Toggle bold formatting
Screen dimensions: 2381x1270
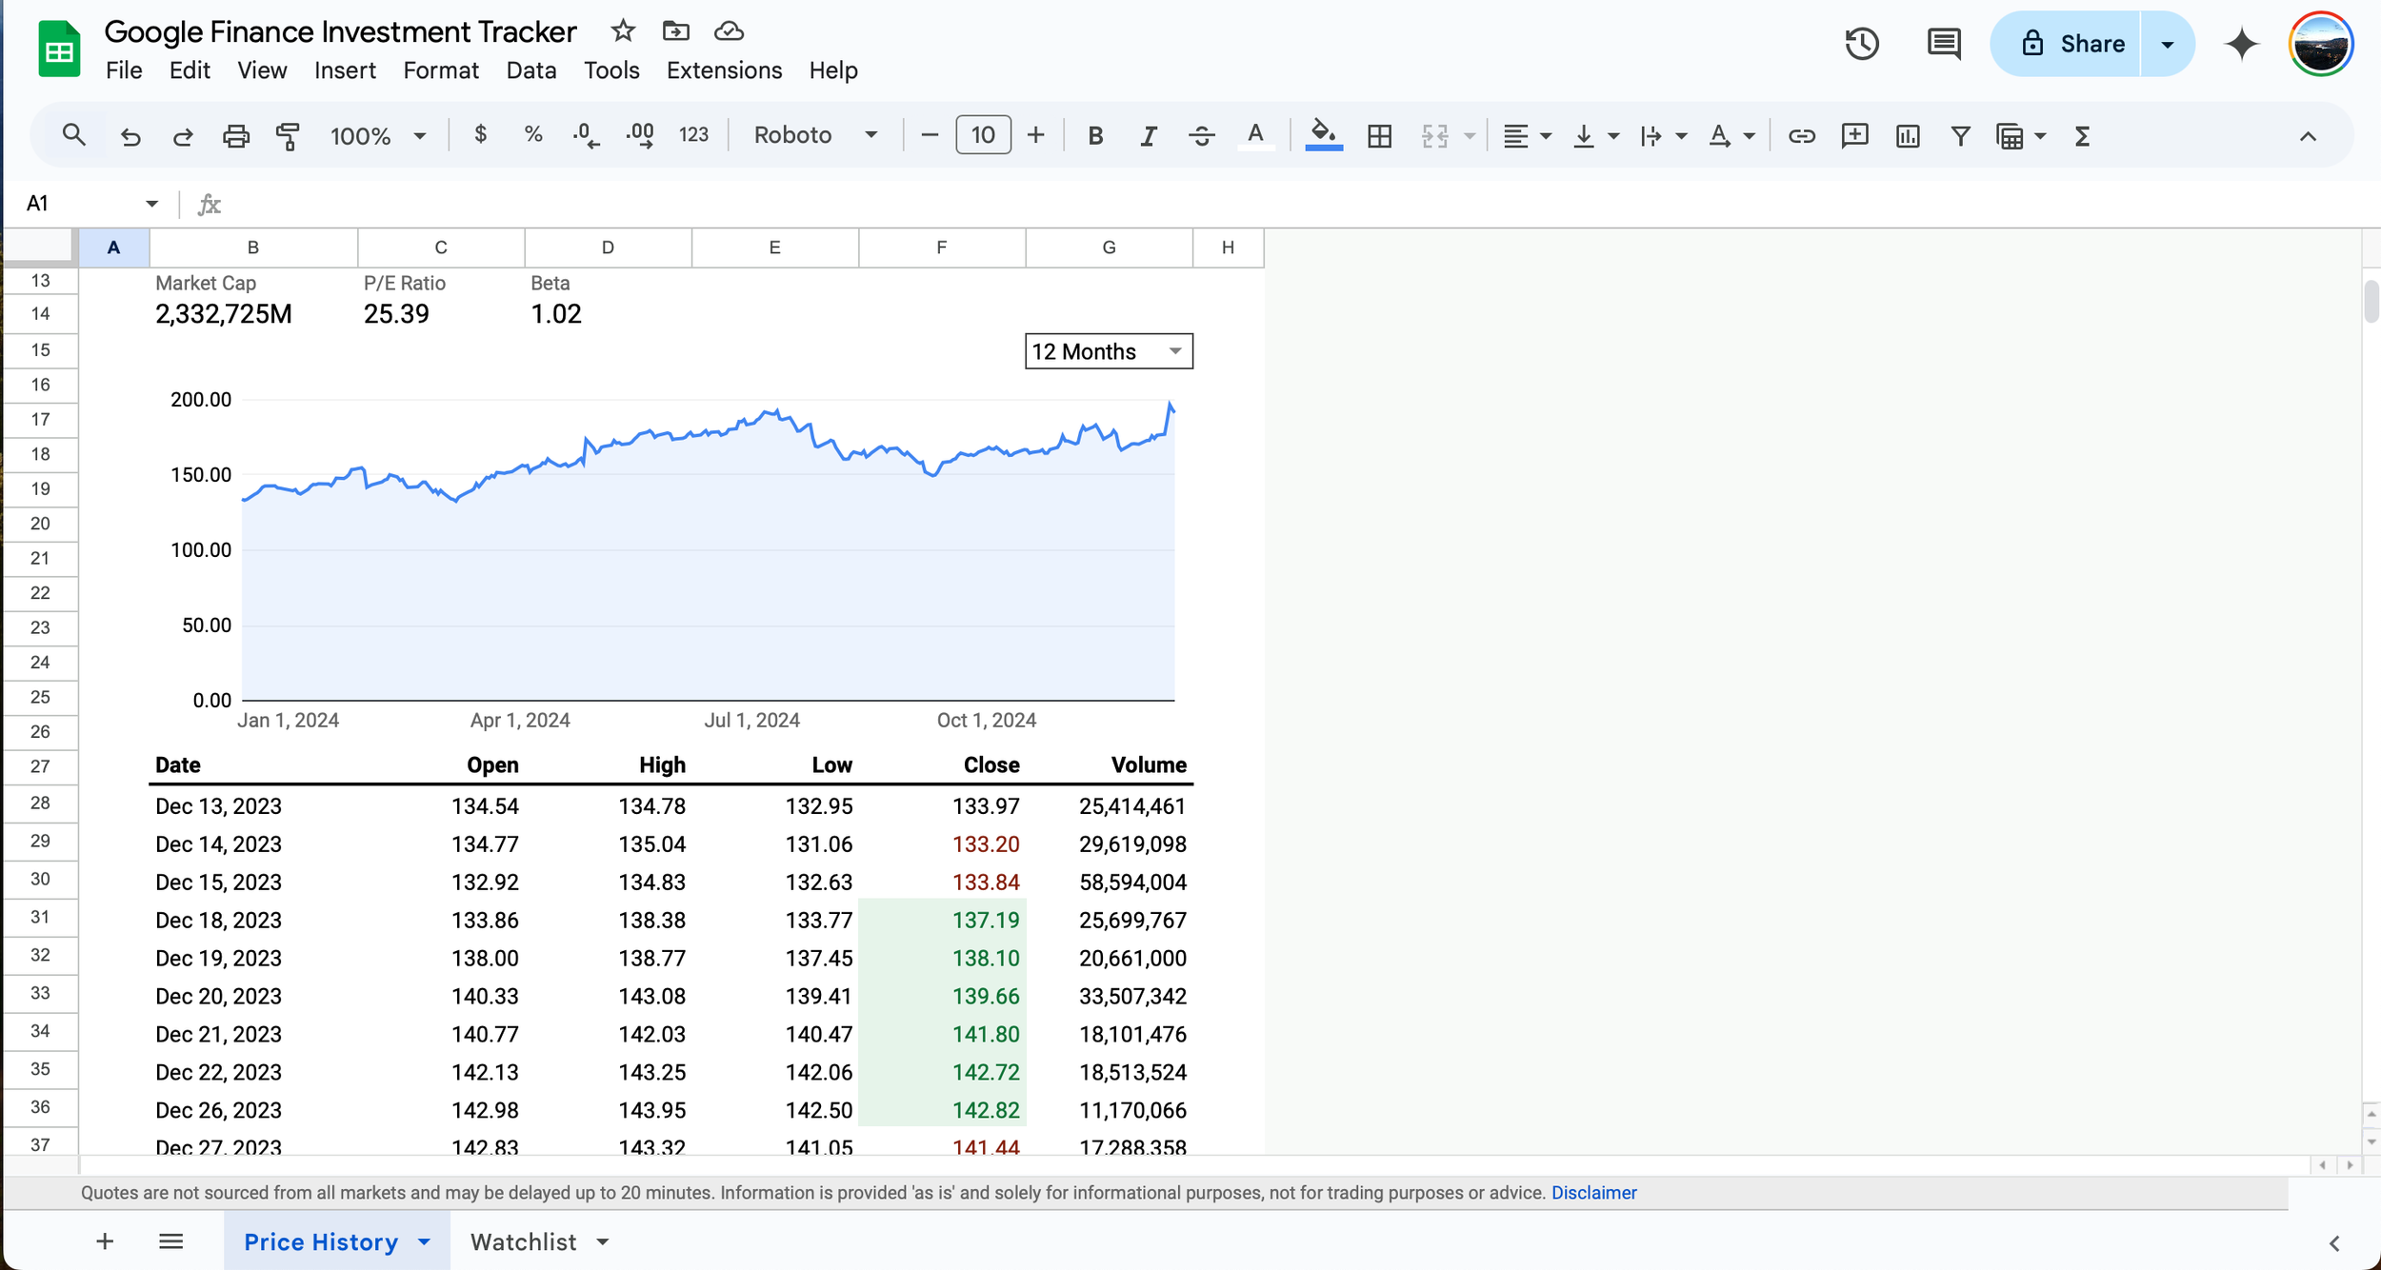[x=1095, y=136]
